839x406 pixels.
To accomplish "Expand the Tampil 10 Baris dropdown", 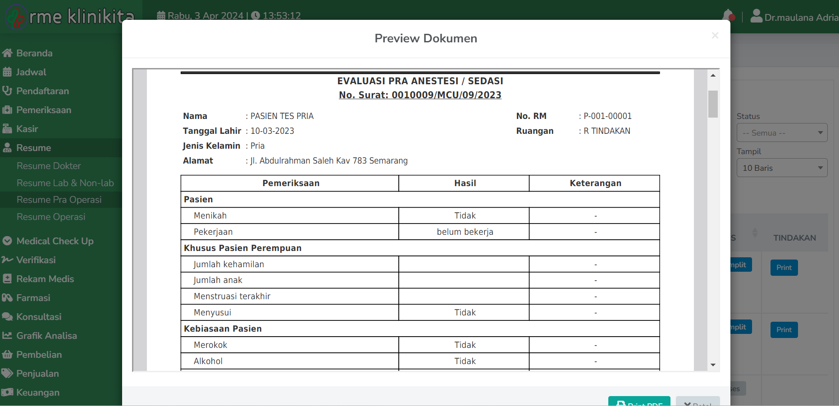I will point(782,168).
